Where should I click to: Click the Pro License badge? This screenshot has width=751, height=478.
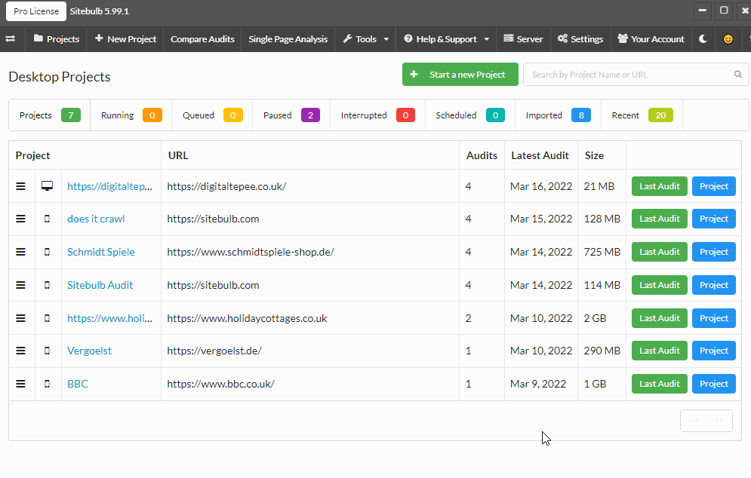tap(36, 11)
